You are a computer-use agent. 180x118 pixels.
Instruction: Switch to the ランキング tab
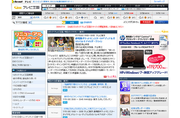click(93, 6)
